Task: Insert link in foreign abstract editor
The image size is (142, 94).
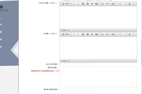Action: tap(92, 34)
